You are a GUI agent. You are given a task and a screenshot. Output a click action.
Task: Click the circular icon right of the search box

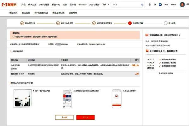(150, 5)
